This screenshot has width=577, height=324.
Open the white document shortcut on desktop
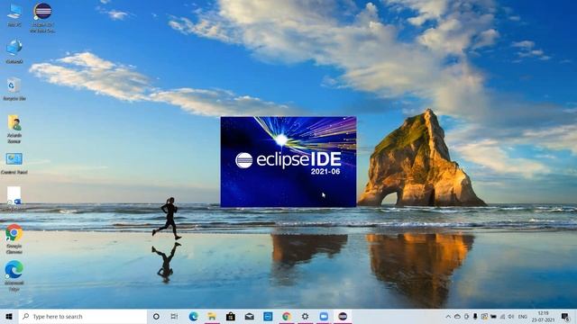coord(14,198)
